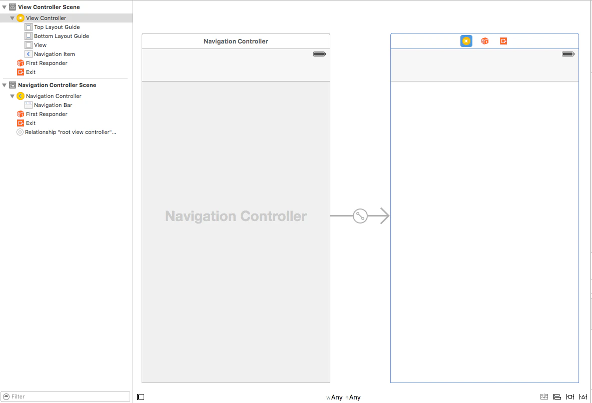
Task: Select the View Controller icon in the scene dock
Action: point(466,41)
